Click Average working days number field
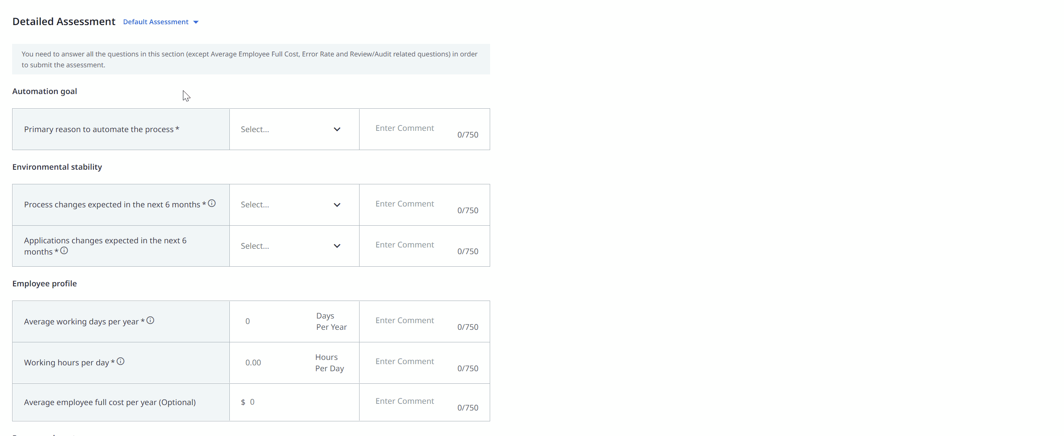 (x=272, y=321)
